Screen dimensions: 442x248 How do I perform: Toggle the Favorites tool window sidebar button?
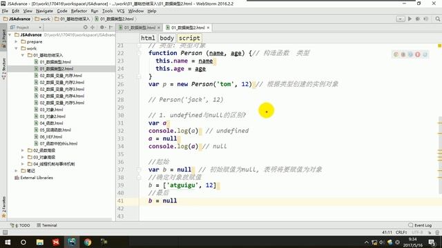point(3,207)
